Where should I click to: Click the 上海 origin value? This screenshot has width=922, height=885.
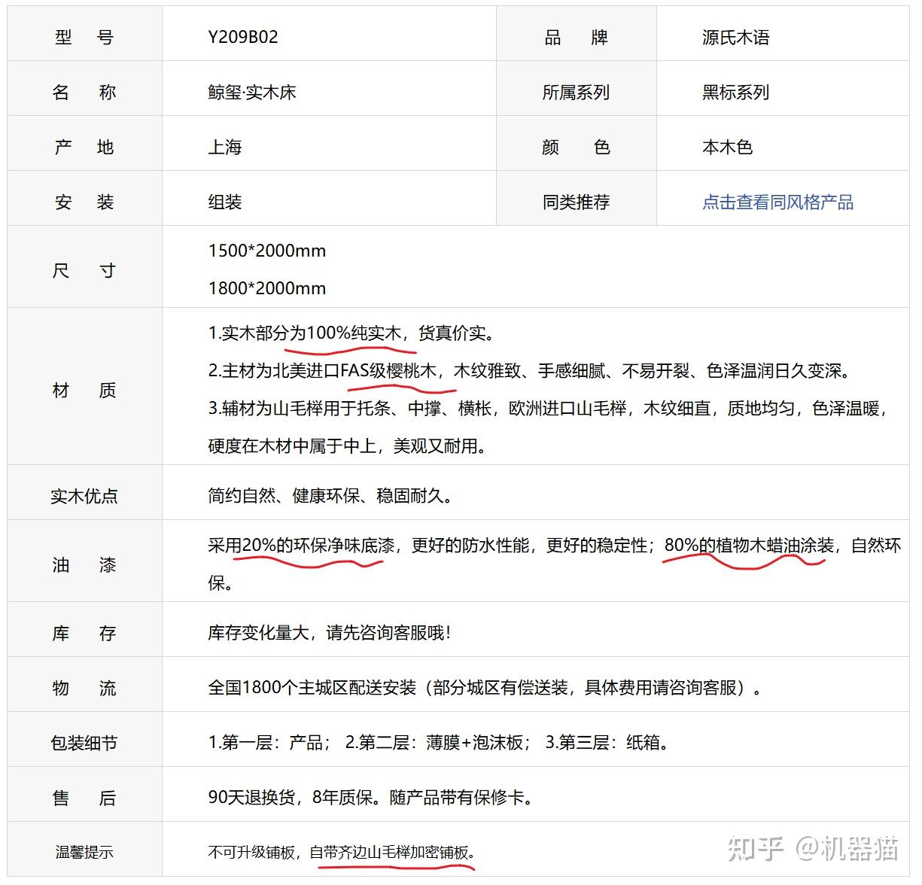tap(226, 147)
